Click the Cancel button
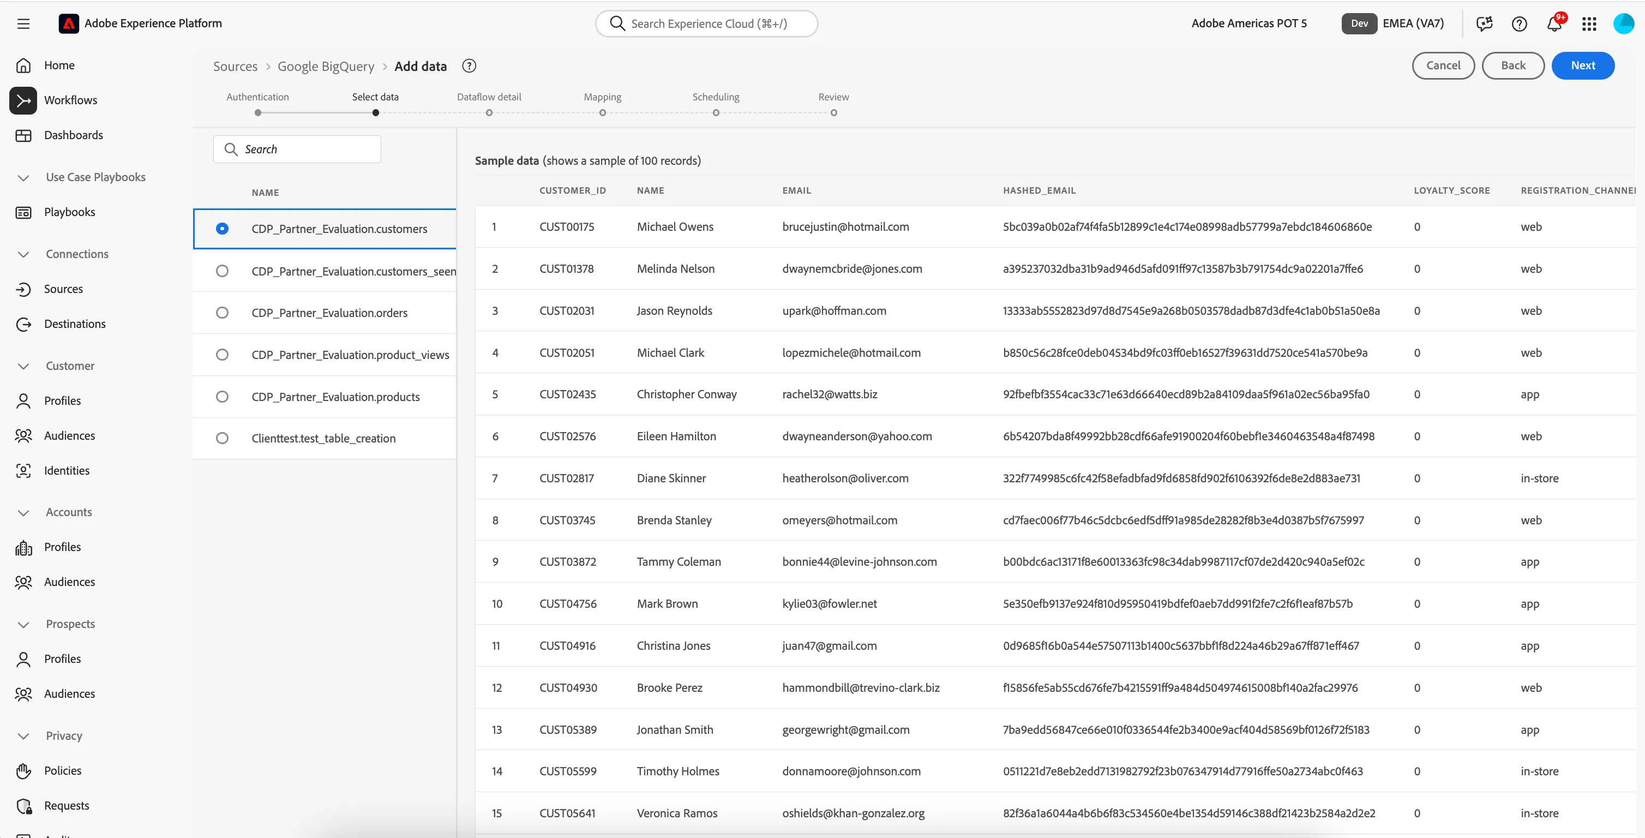Screen dimensions: 1645x838 point(1443,66)
